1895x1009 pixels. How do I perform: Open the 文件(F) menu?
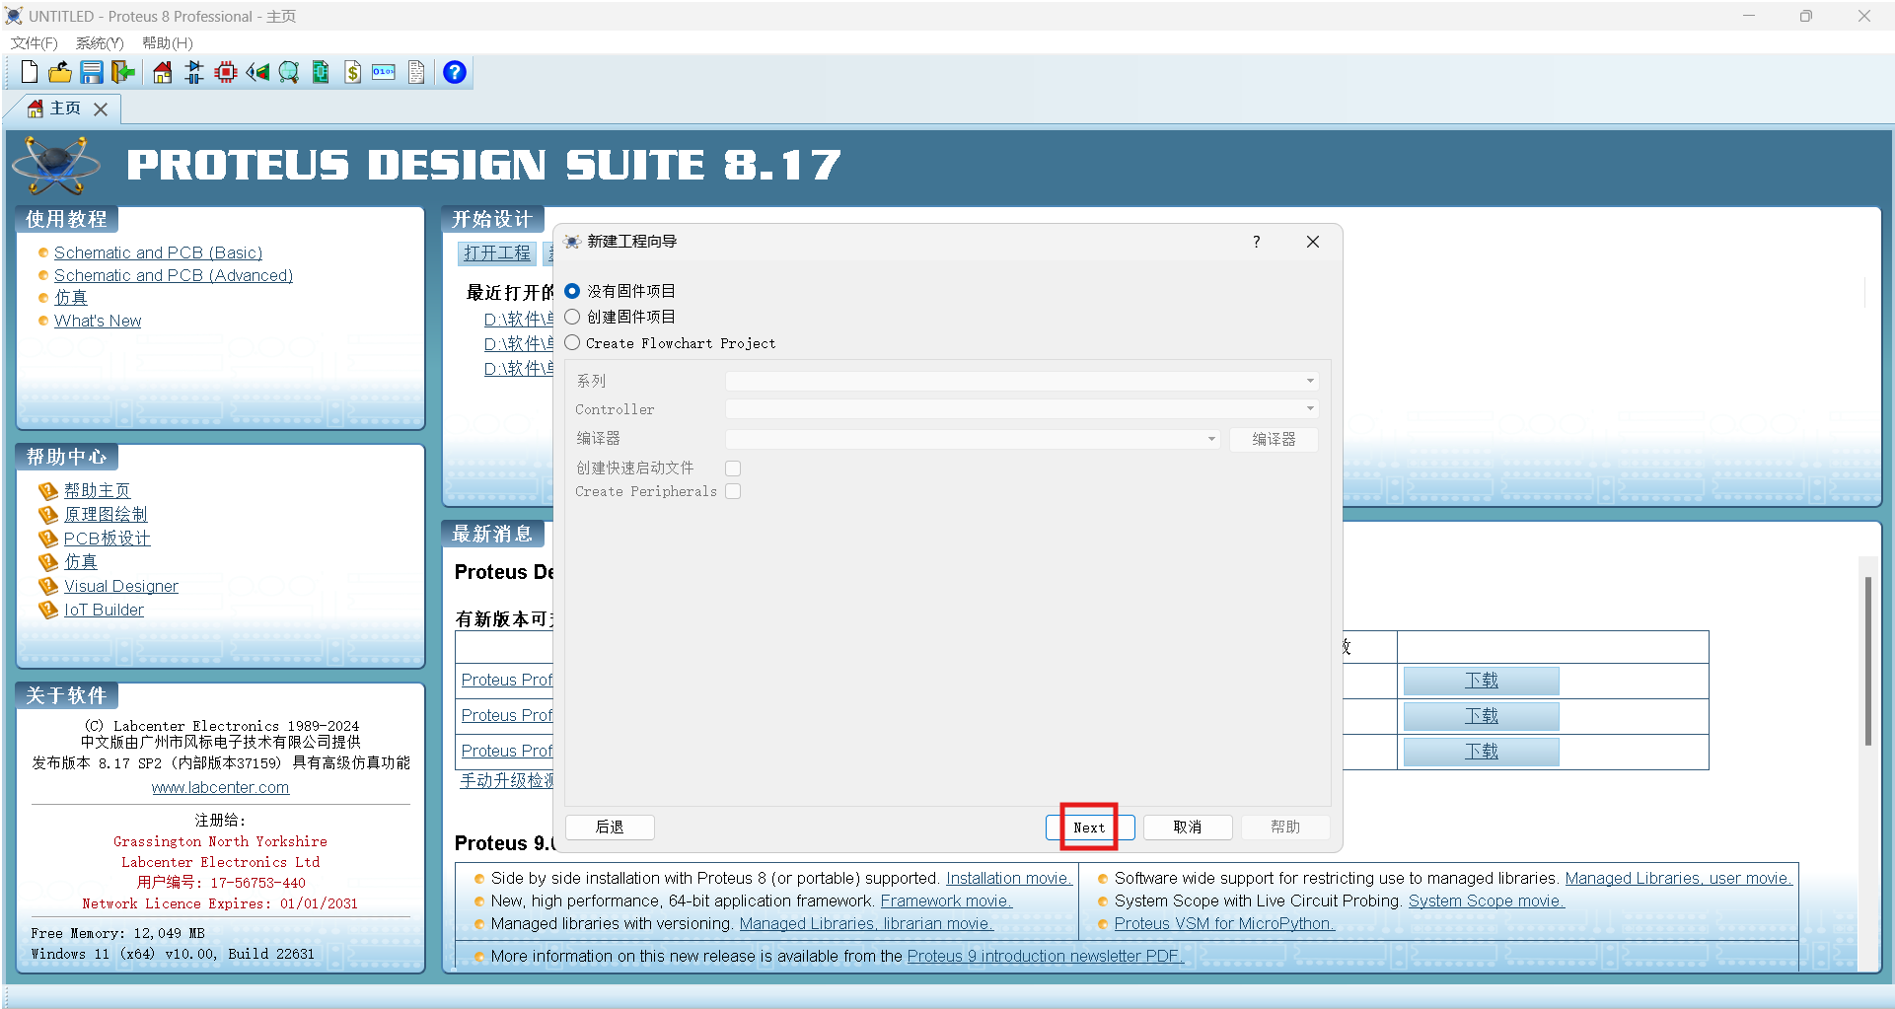pos(34,43)
